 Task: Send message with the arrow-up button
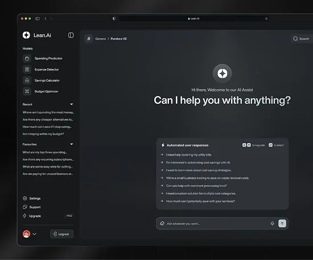tap(282, 223)
